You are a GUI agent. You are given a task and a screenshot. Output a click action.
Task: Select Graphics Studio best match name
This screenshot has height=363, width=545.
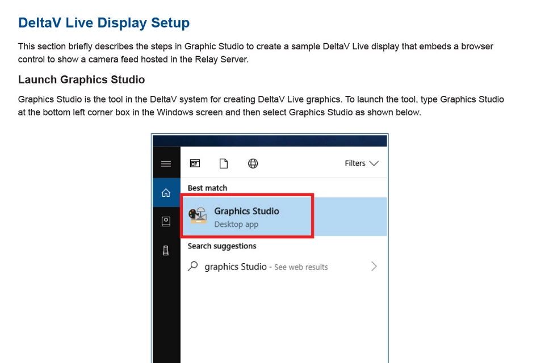(246, 211)
